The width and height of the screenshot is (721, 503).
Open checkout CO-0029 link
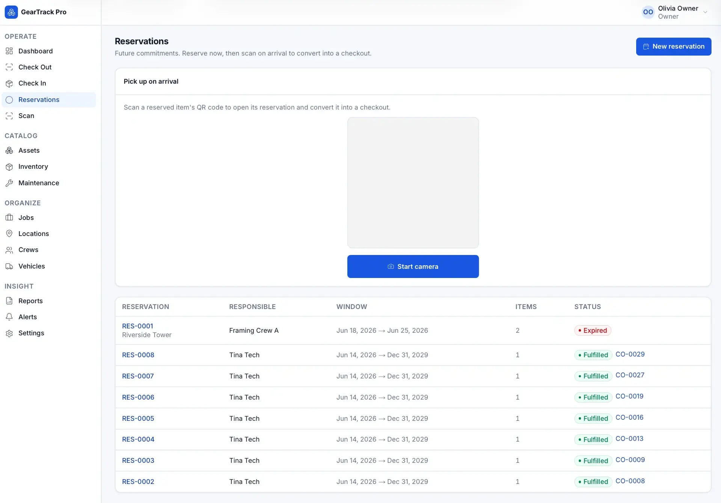point(630,354)
